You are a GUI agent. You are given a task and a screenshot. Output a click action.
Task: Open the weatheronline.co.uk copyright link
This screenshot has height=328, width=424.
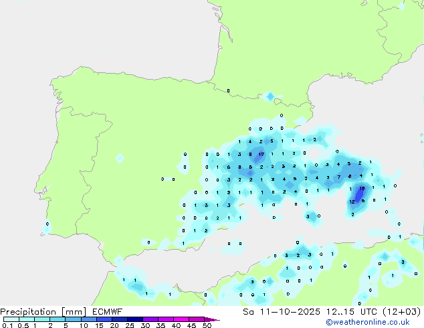coord(368,322)
